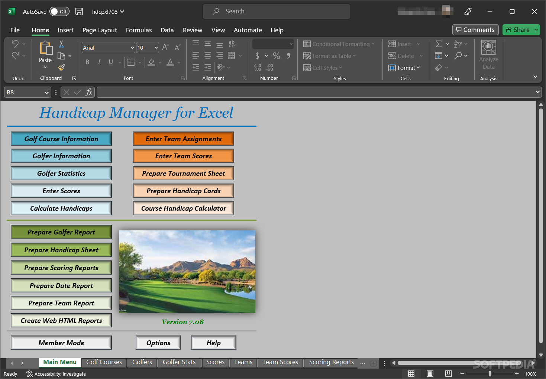The height and width of the screenshot is (379, 546).
Task: Click the Create Web HTML Reports button
Action: pyautogui.click(x=61, y=320)
